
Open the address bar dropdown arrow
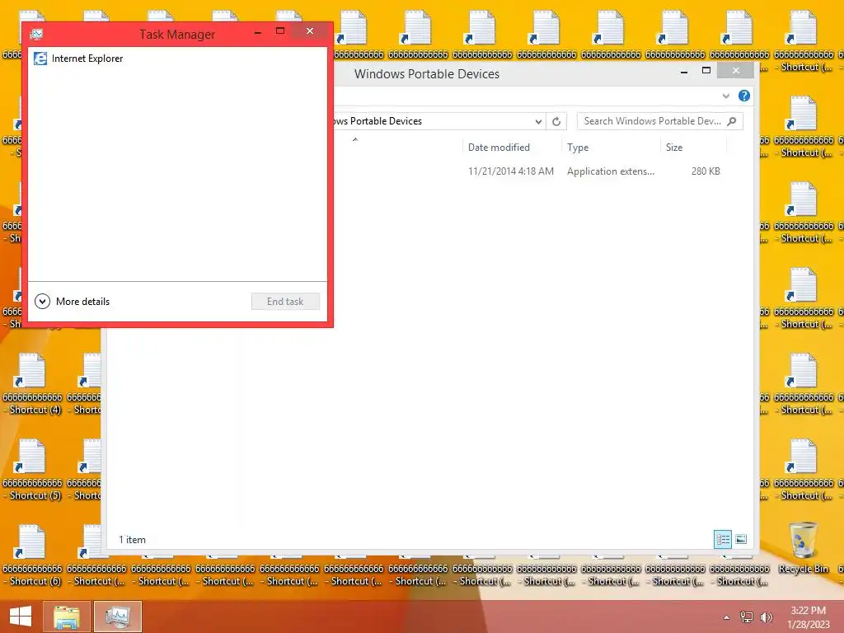[x=538, y=122]
